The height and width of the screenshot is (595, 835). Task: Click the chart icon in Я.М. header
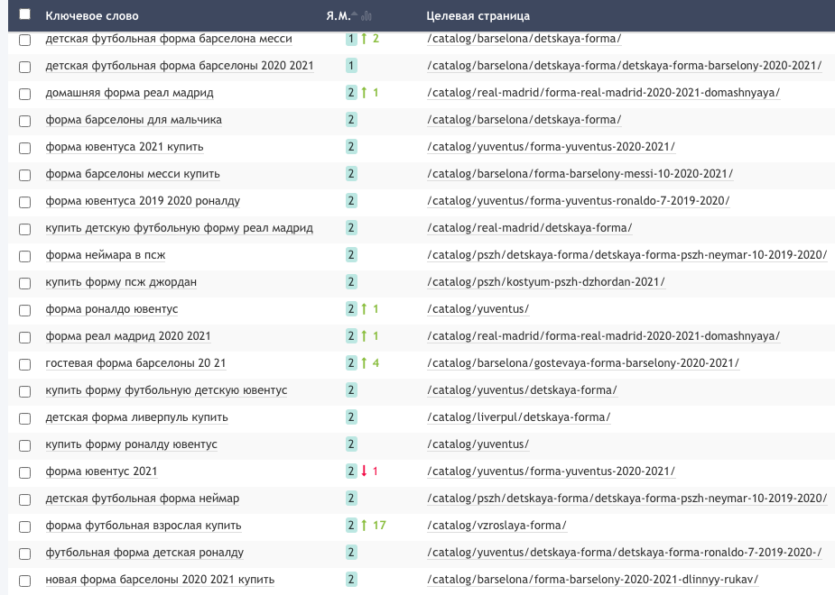click(x=366, y=16)
